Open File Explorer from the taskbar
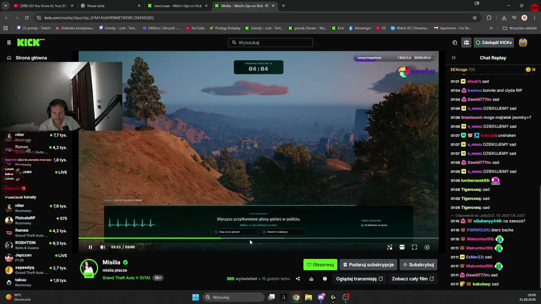 [309, 297]
